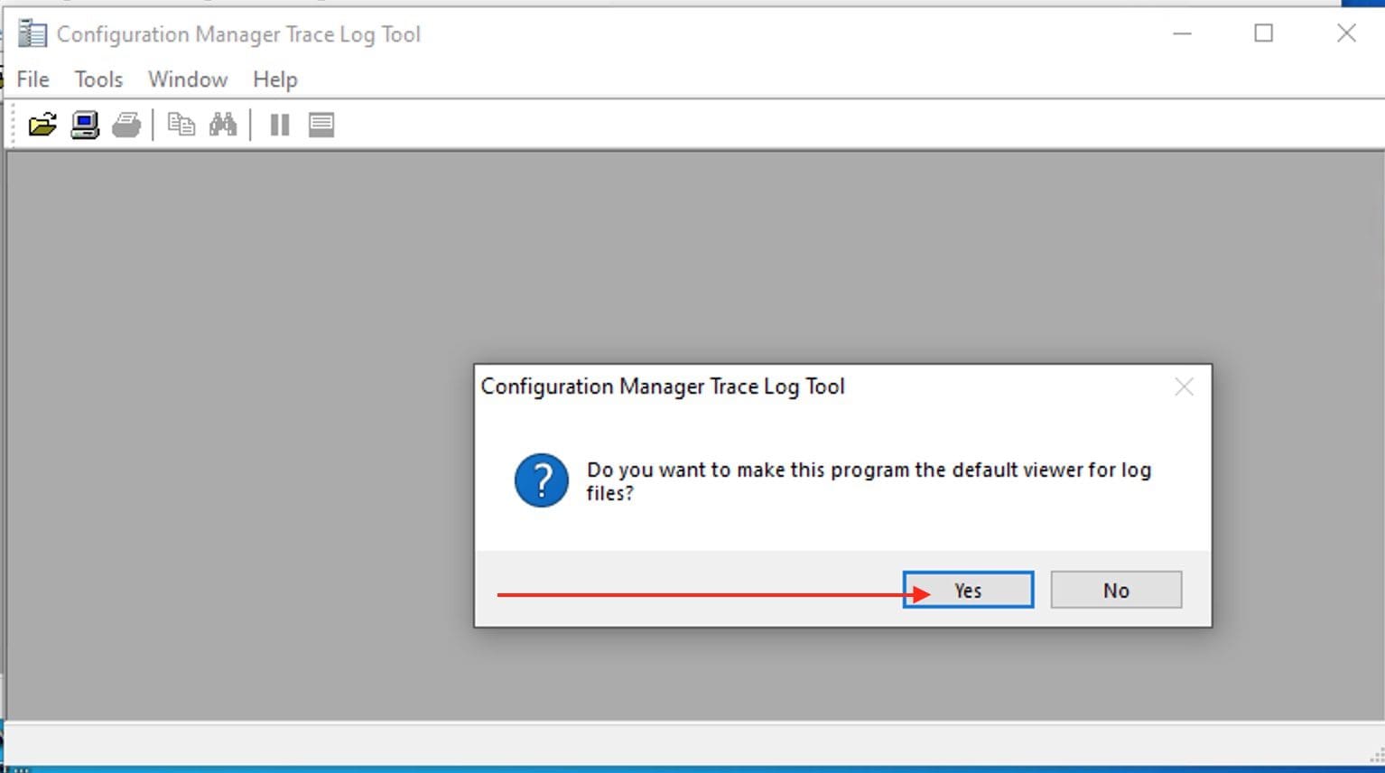Open the Tools menu
Image resolution: width=1385 pixels, height=773 pixels.
[98, 79]
